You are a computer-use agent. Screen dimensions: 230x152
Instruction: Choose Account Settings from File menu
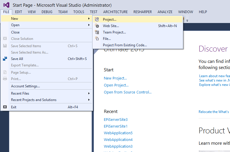pyautogui.click(x=25, y=86)
